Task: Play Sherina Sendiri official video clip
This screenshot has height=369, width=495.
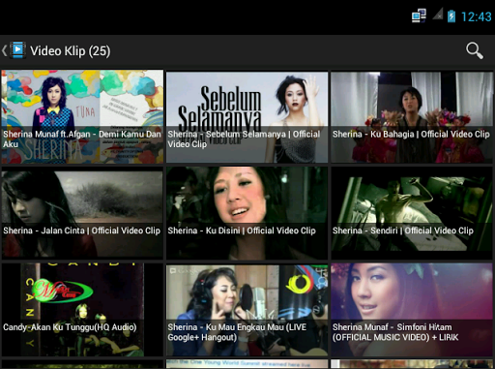Action: click(x=412, y=213)
